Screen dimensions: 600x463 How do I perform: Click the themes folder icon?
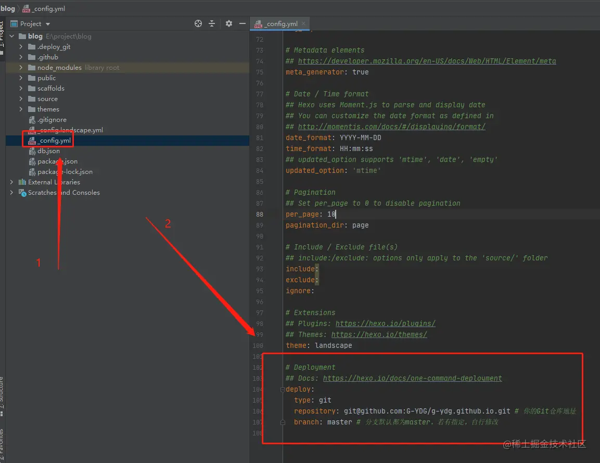pyautogui.click(x=32, y=109)
